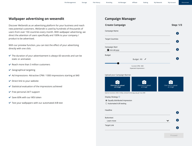Click 'Create Campaign' heading
This screenshot has width=192, height=146.
click(115, 25)
